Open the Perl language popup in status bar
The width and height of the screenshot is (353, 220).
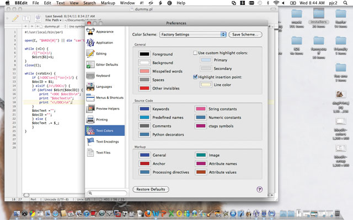point(36,199)
